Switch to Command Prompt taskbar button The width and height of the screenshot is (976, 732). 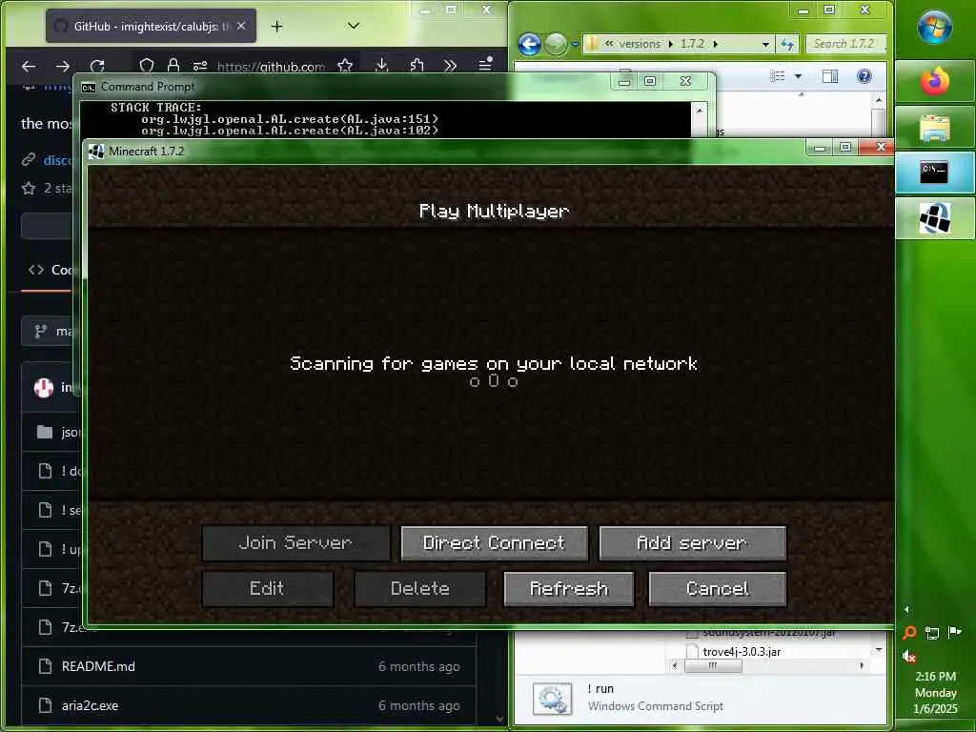click(x=934, y=173)
